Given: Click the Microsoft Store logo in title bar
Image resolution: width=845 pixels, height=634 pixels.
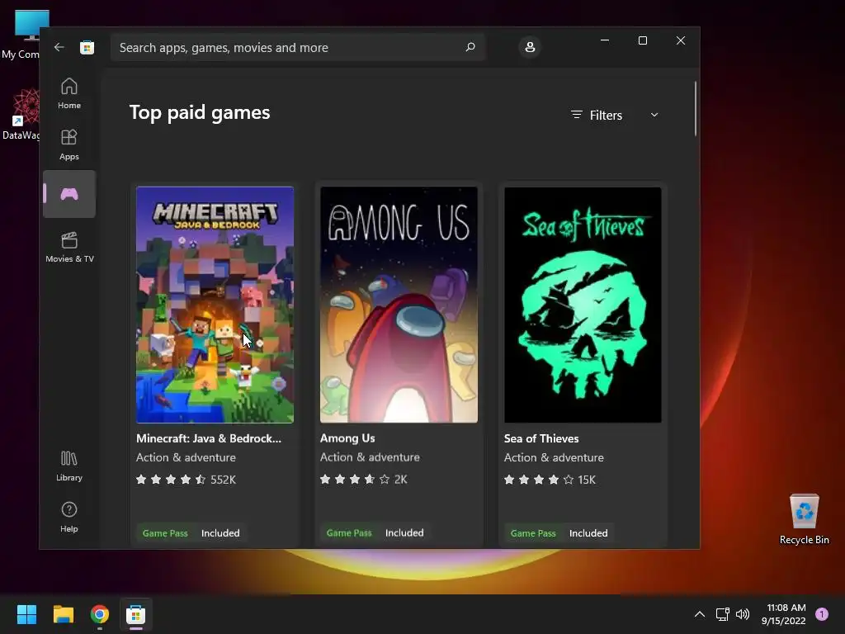Looking at the screenshot, I should 87,47.
